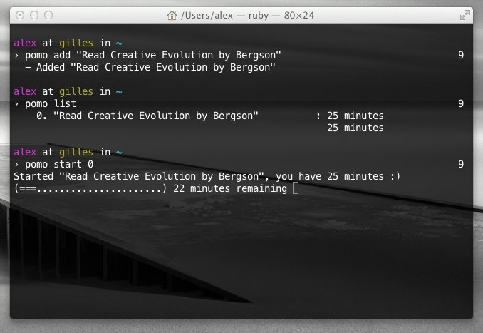Click the home folder icon in title bar
The height and width of the screenshot is (333, 483).
click(x=172, y=14)
